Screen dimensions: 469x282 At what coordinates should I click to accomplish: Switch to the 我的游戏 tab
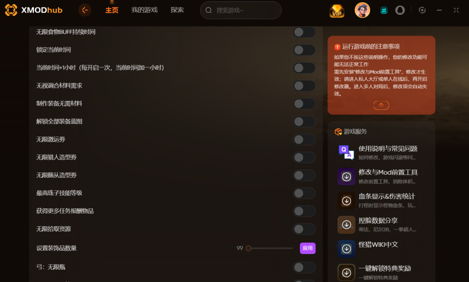pos(144,10)
